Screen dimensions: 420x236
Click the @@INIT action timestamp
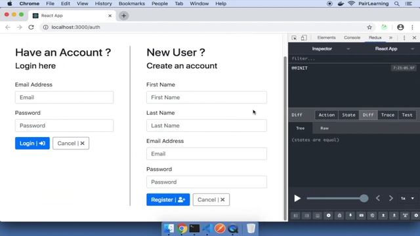404,68
